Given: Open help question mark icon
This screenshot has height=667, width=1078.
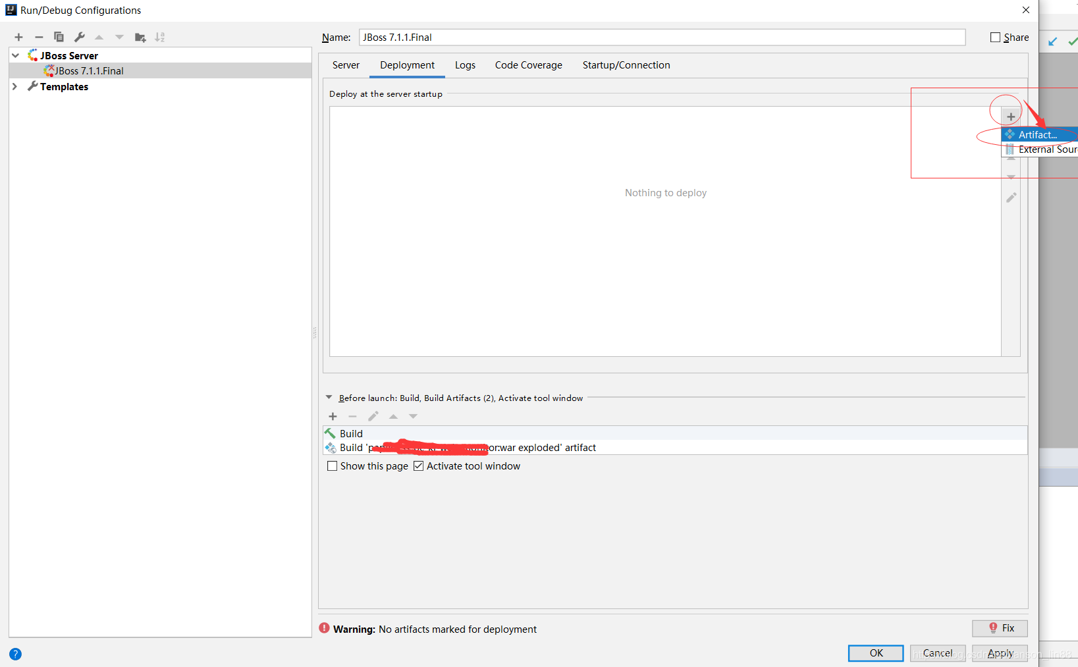Looking at the screenshot, I should pyautogui.click(x=15, y=654).
